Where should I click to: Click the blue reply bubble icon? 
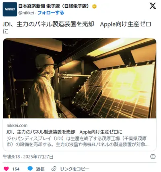coord(30,169)
